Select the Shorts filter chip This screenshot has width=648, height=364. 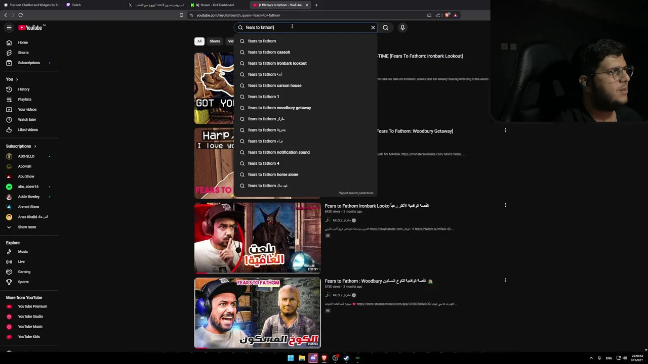coord(215,41)
